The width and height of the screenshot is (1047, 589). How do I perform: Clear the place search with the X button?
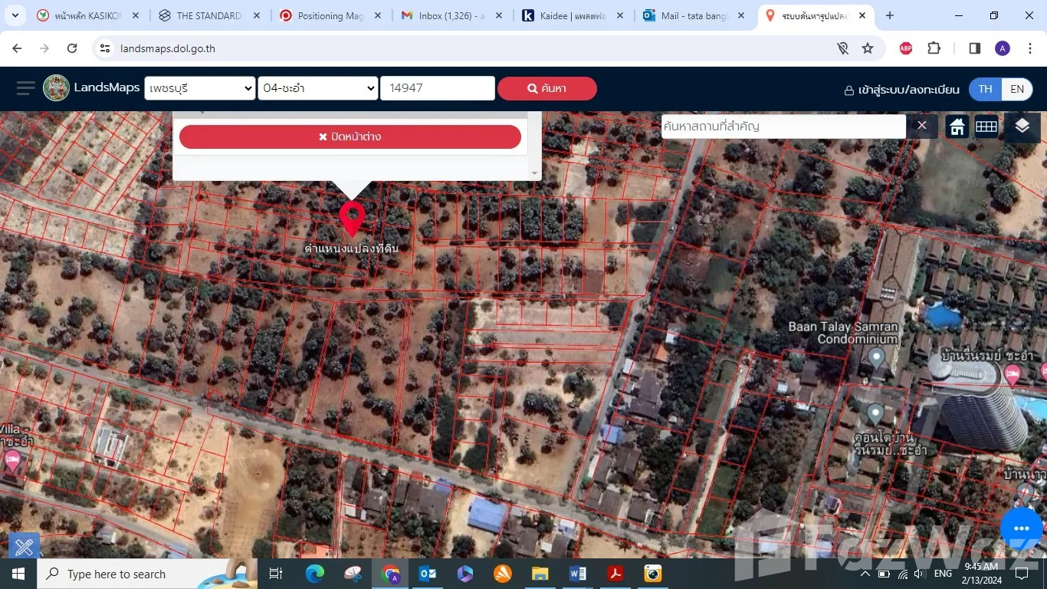click(922, 126)
